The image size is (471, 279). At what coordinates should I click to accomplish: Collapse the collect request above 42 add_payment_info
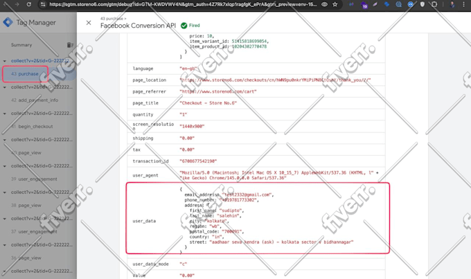coord(5,87)
